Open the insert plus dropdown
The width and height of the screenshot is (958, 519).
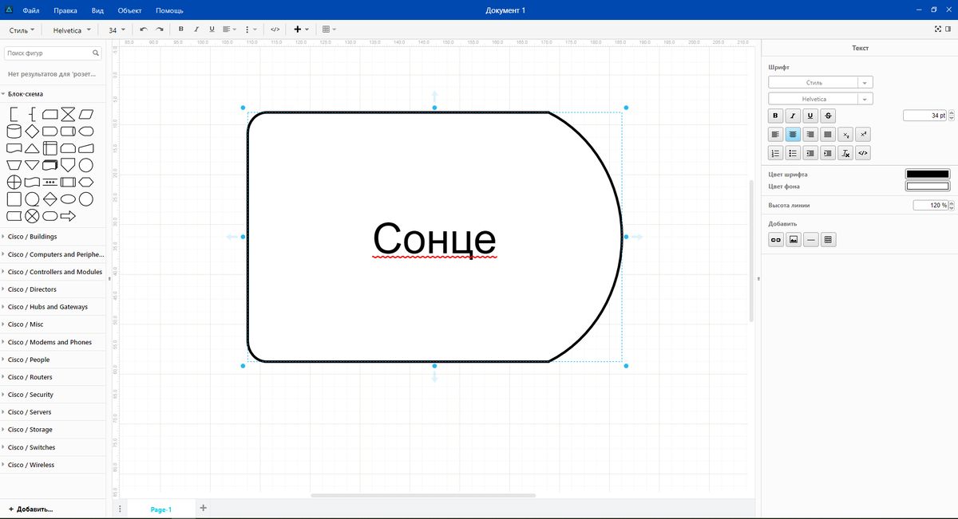(302, 29)
